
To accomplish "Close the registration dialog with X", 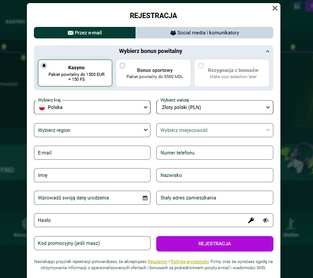I will click(x=275, y=8).
